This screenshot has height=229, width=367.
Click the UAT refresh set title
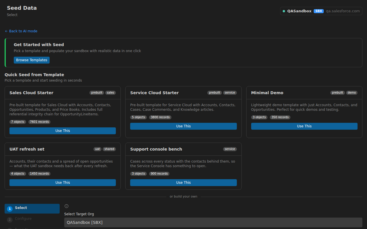click(27, 149)
